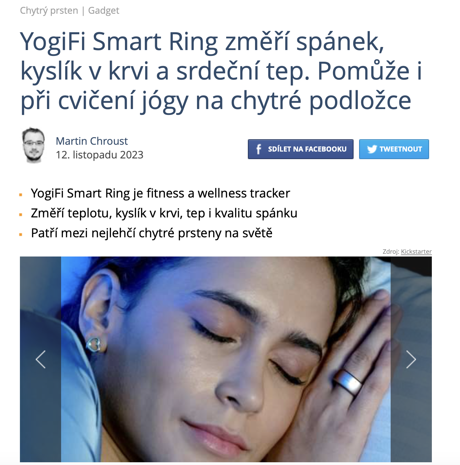Click the date '12. listopadu 2023'

pos(100,155)
